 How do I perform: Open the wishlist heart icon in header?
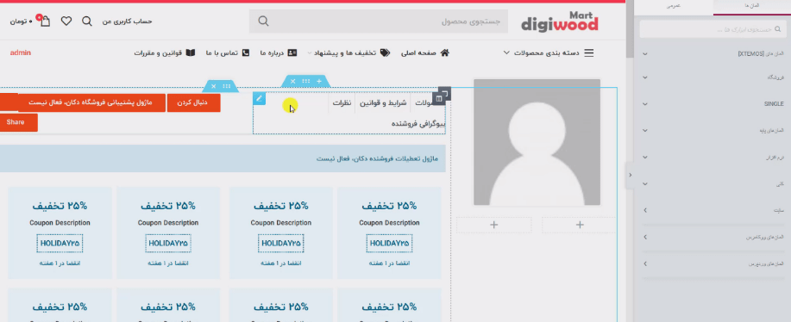click(x=66, y=22)
